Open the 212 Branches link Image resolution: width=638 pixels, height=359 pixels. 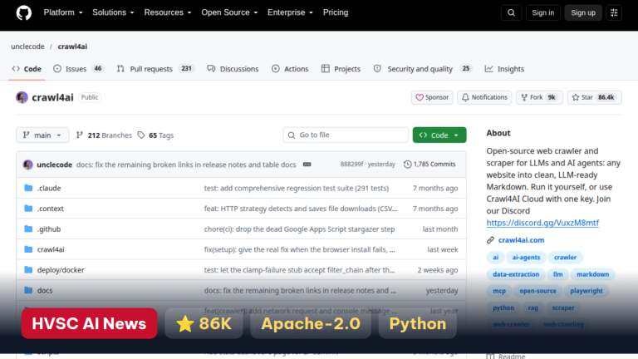pos(104,135)
